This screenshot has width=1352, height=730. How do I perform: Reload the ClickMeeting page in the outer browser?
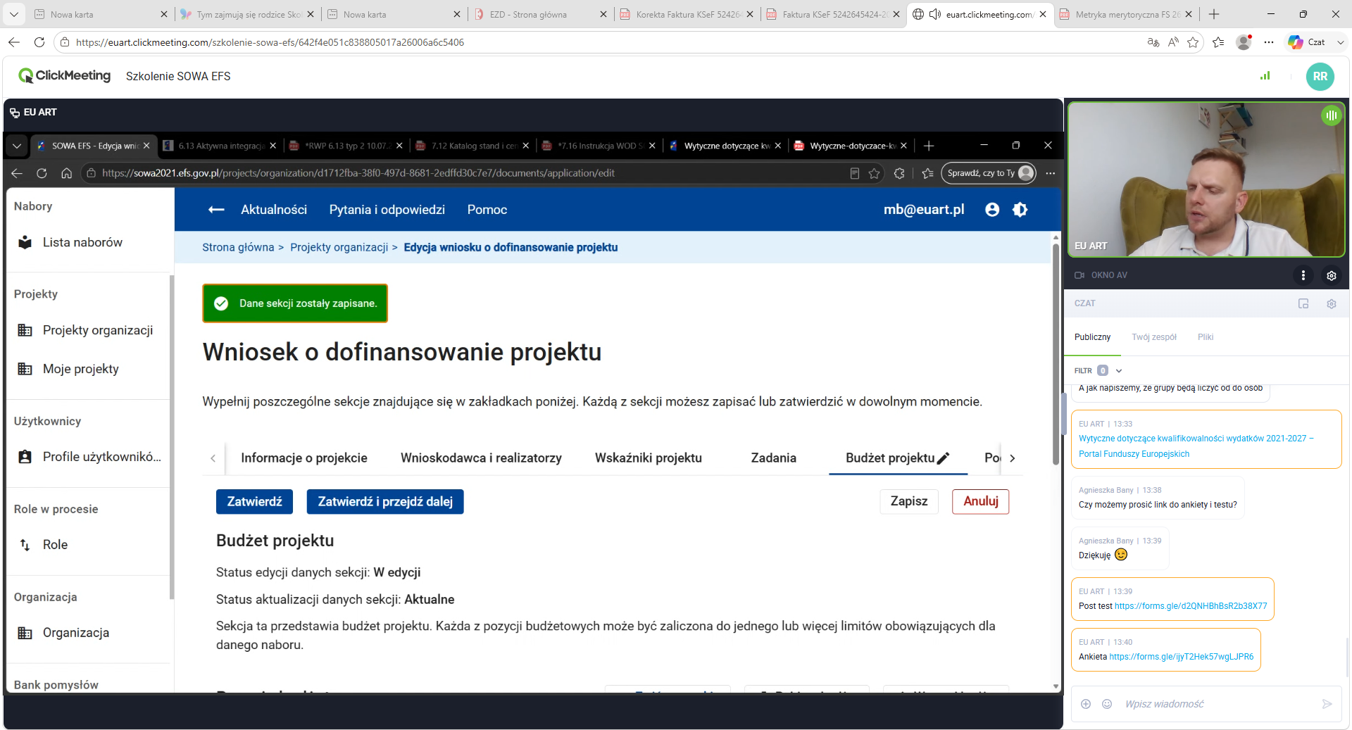39,42
